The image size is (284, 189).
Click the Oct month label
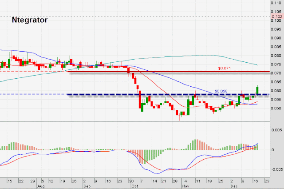point(135,186)
